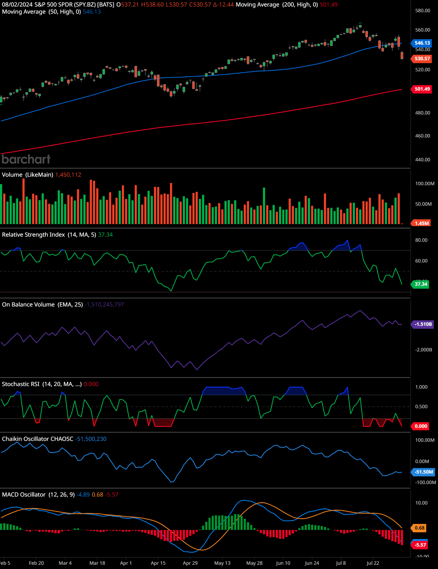The width and height of the screenshot is (438, 569).
Task: Click the 37.34 RSI value label
Action: point(420,284)
